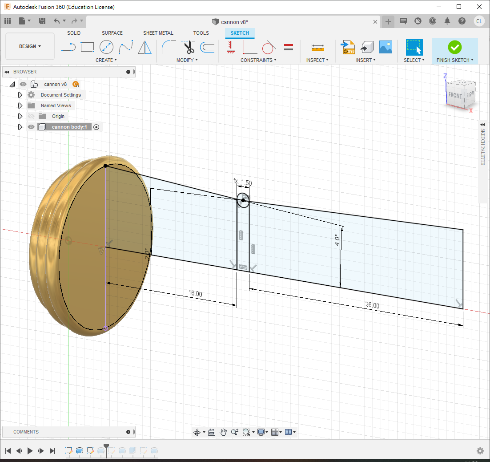Switch to the SURFACE tab
Screen dimensions: 490x462
coord(112,33)
